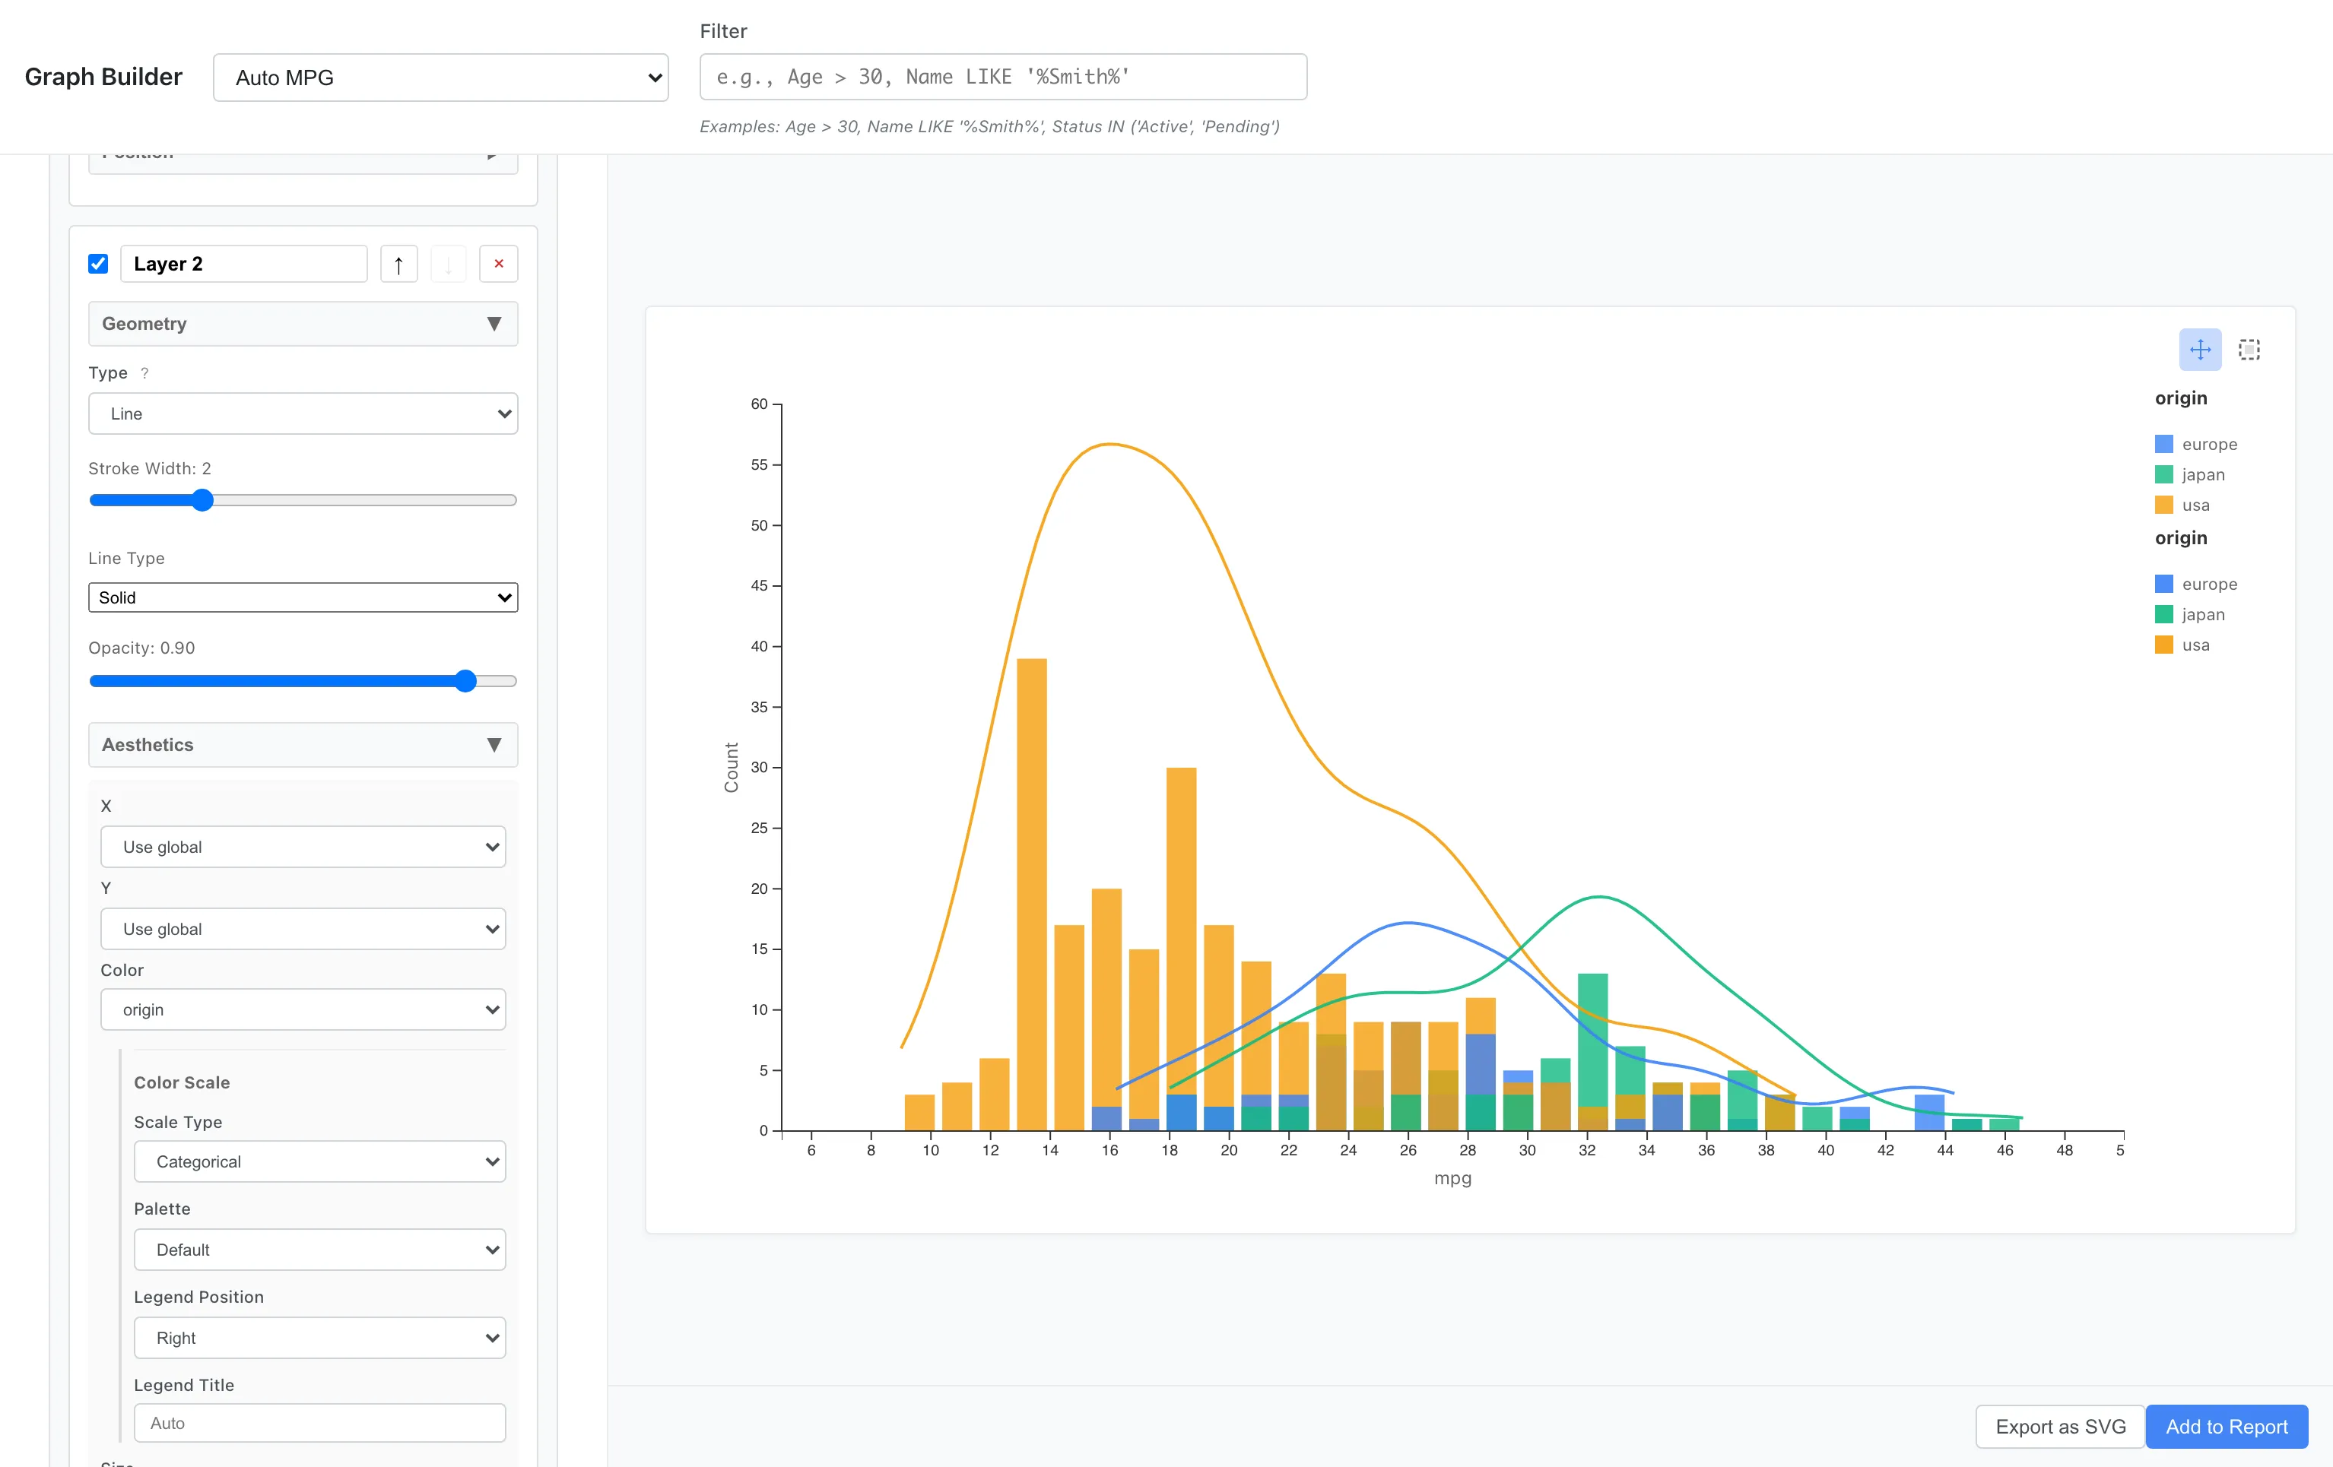Move Layer 2 down using the arrow
This screenshot has width=2333, height=1467.
(x=449, y=264)
